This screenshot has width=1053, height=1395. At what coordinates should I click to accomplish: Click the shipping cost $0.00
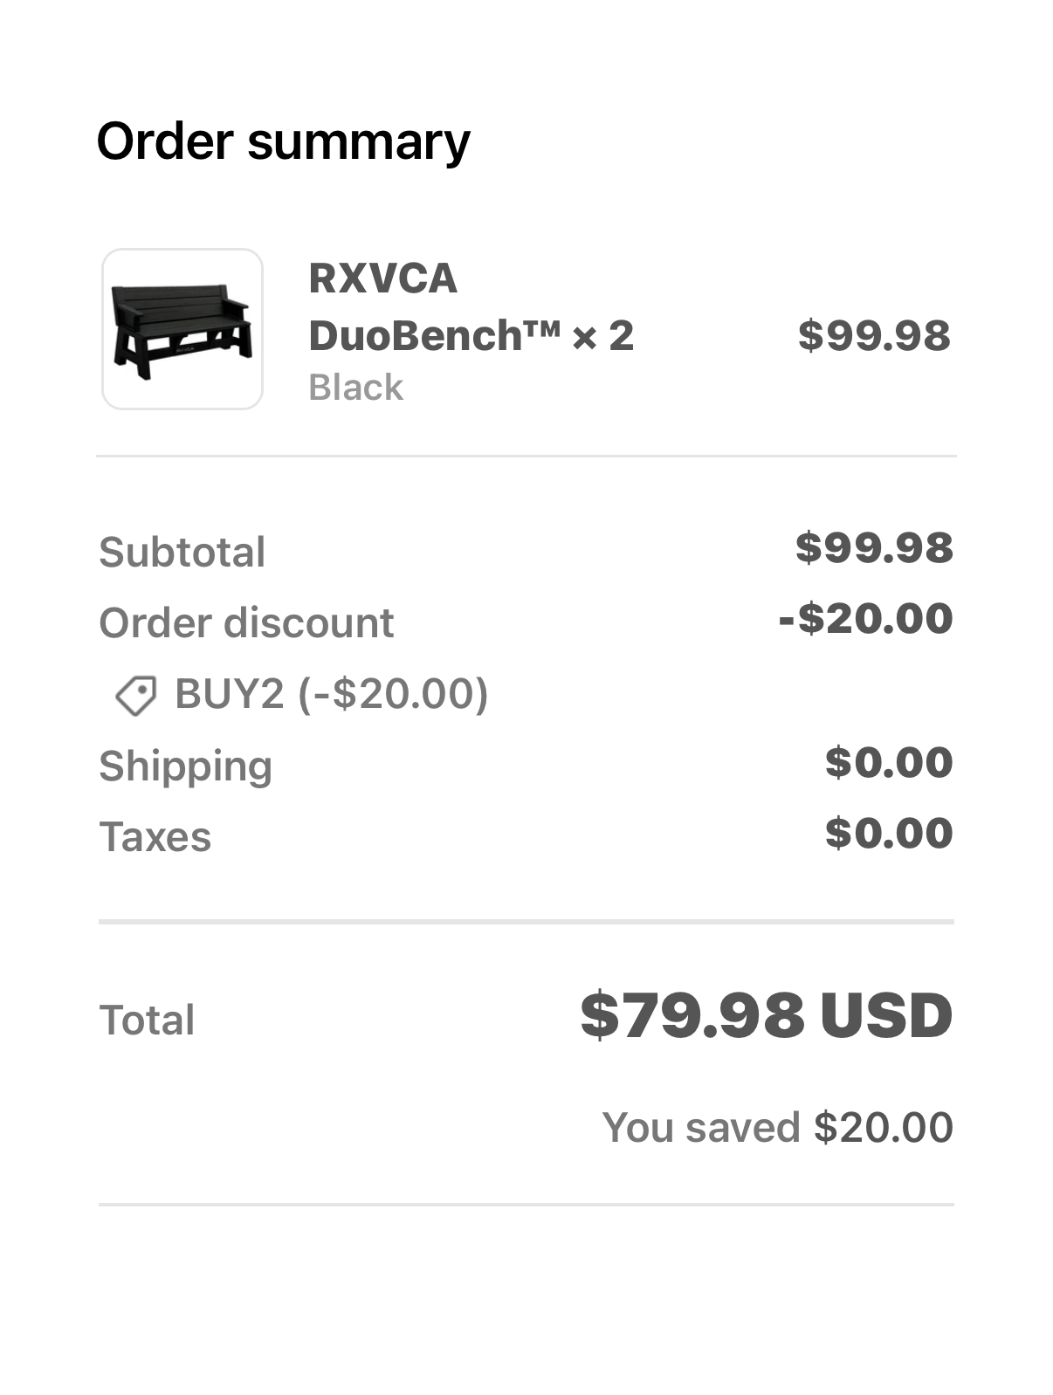pos(889,762)
